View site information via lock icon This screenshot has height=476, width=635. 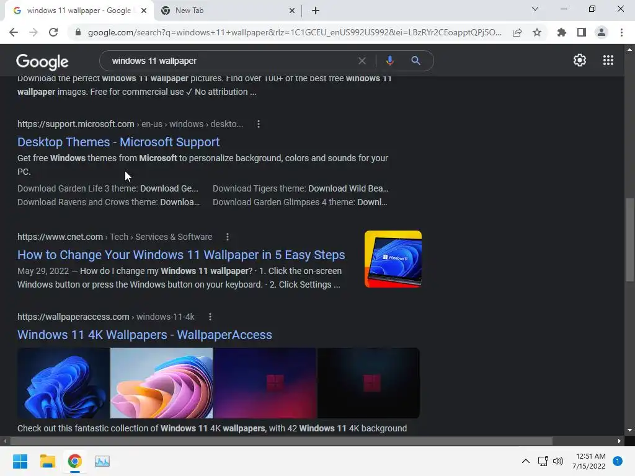(x=78, y=32)
